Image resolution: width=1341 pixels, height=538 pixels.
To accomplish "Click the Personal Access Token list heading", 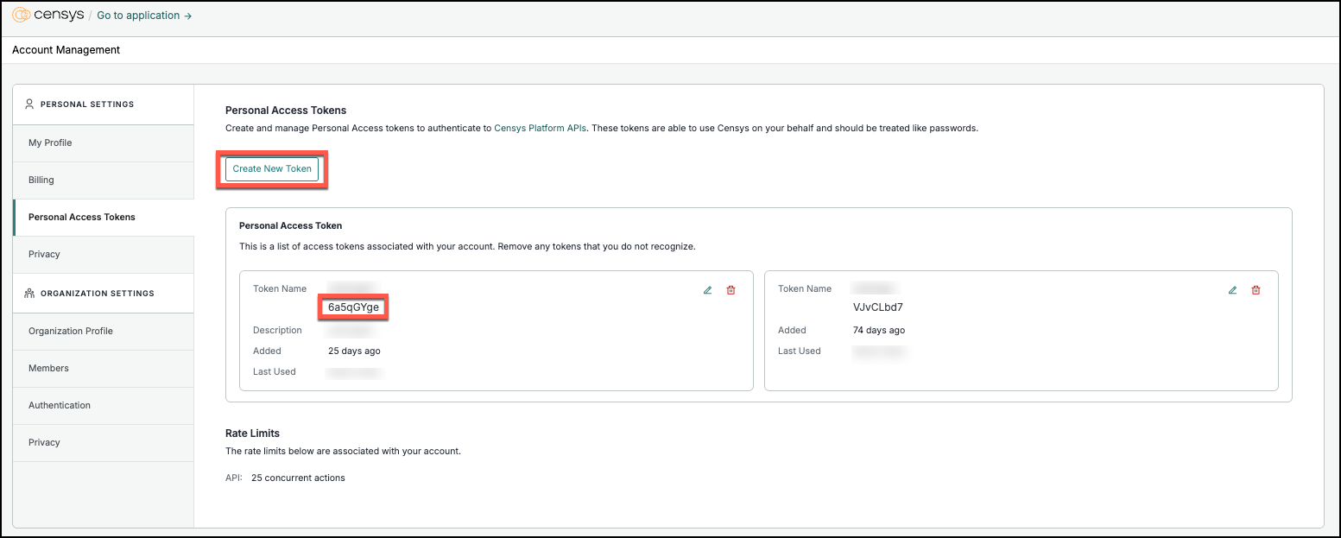I will 290,225.
